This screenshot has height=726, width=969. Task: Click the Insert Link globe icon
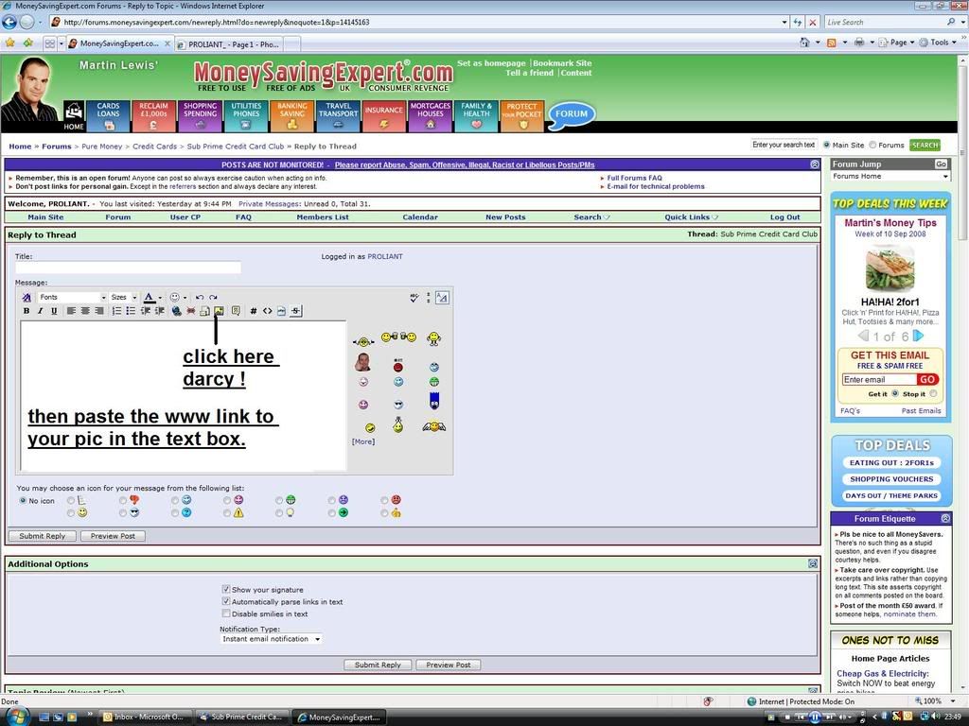click(x=177, y=311)
